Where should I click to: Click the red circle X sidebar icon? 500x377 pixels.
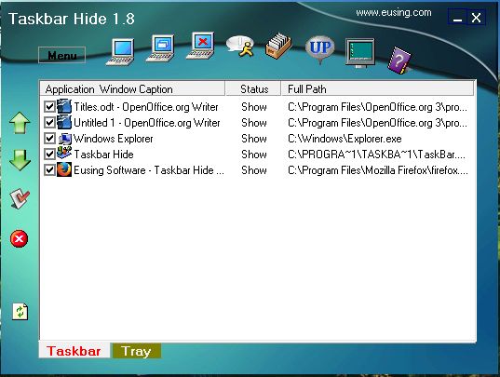pos(20,238)
